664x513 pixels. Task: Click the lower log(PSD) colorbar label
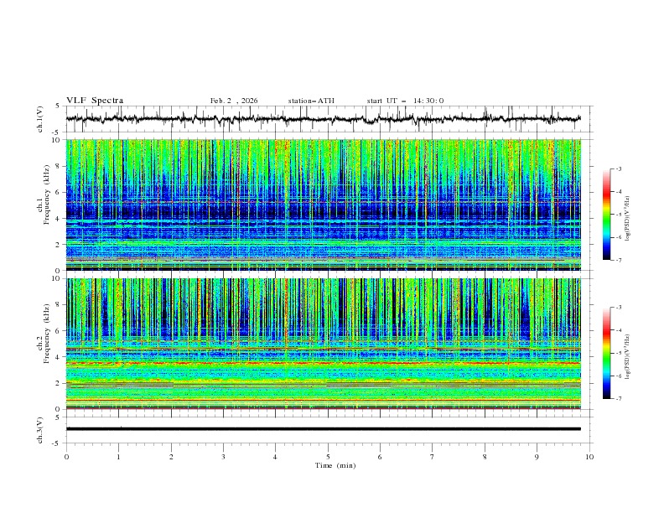click(628, 357)
